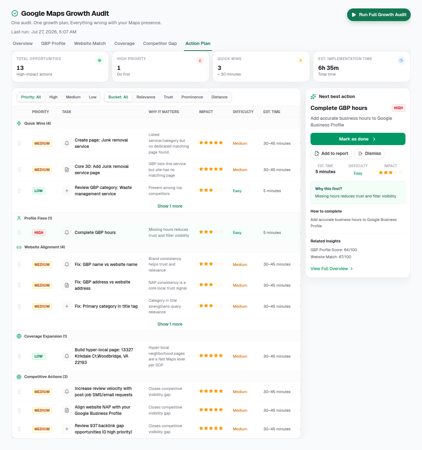Click the lightning icon in Quick Wins card
Screen dimensions: 422x450
pos(301,60)
